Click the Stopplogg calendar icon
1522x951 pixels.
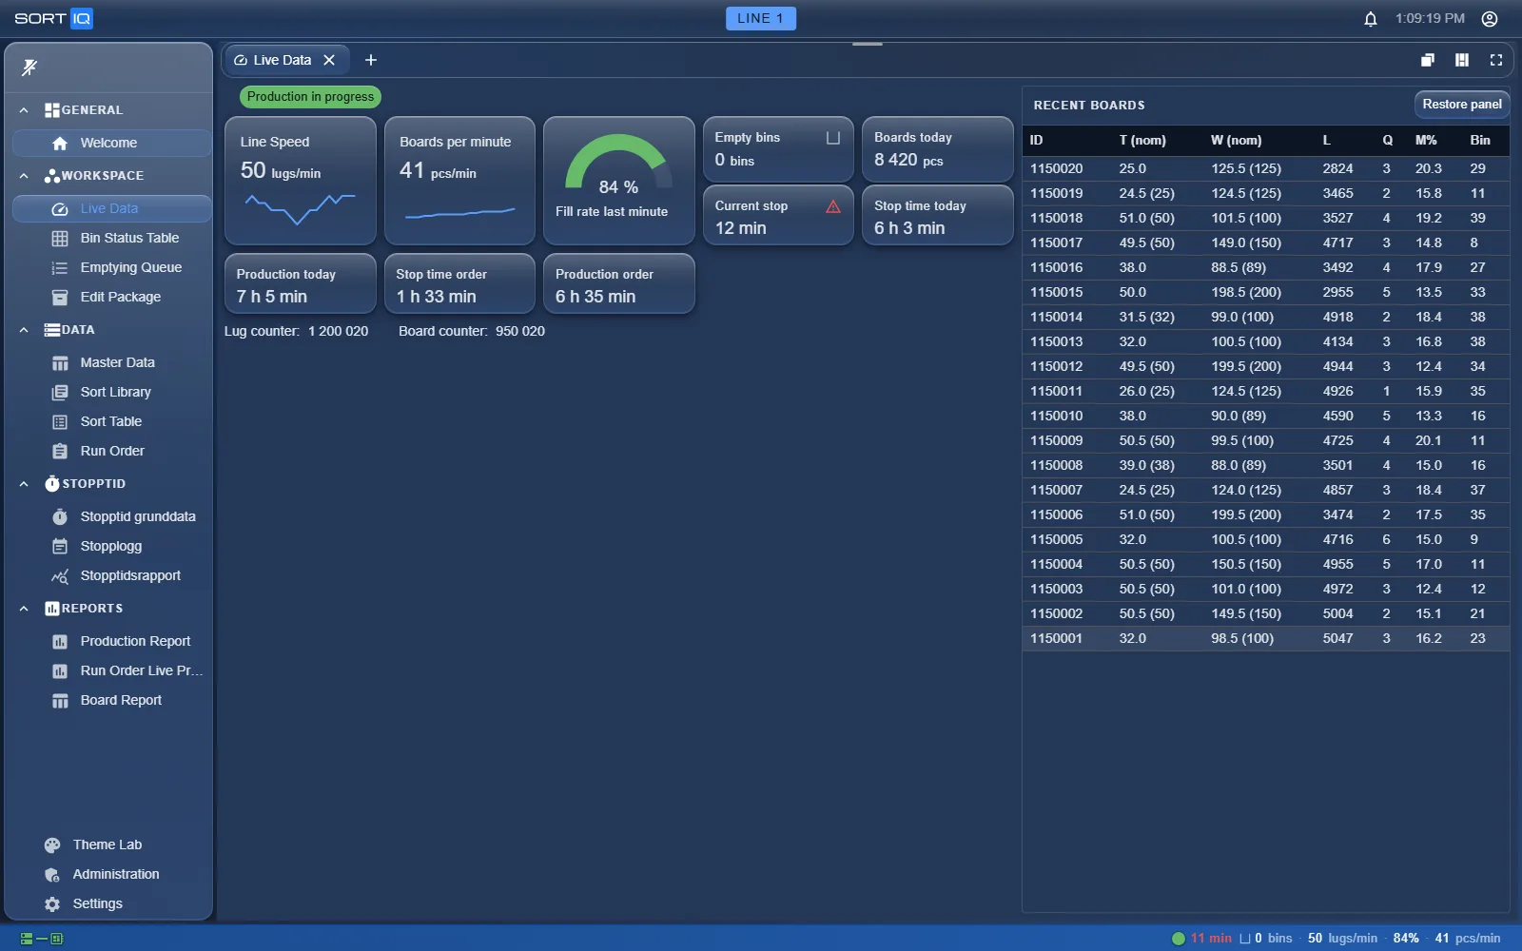(x=60, y=546)
